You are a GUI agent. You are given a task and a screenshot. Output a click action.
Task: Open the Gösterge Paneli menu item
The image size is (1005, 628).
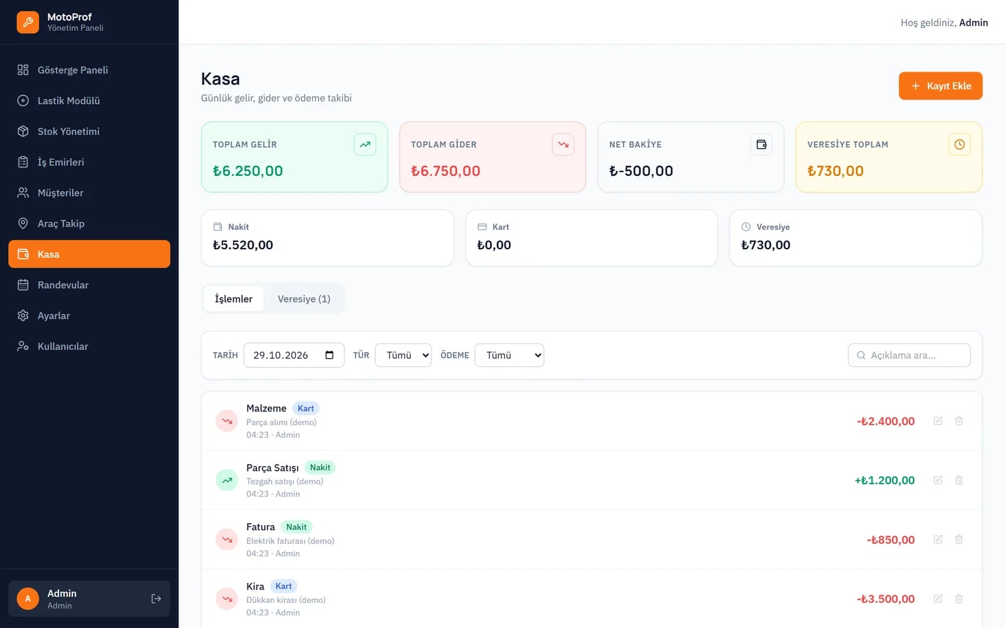(x=89, y=70)
